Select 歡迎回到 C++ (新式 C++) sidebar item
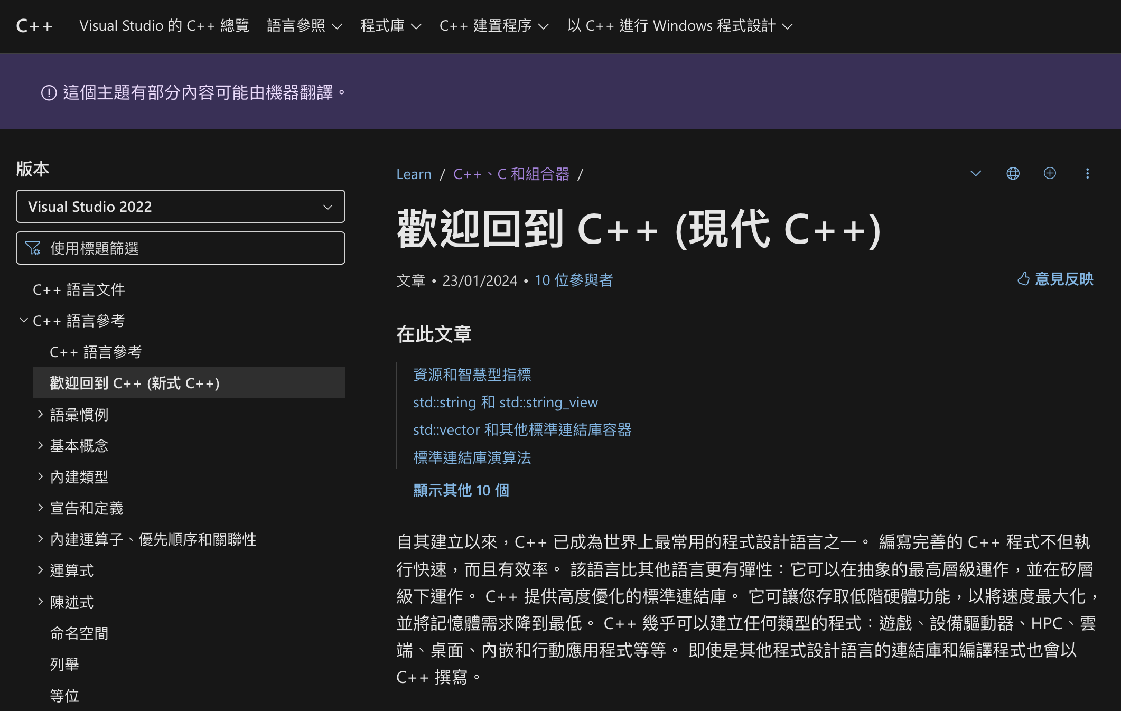This screenshot has width=1121, height=711. pyautogui.click(x=189, y=383)
